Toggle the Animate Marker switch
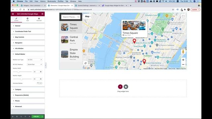Image resolution: width=212 pixels, height=119 pixels. tap(39, 83)
